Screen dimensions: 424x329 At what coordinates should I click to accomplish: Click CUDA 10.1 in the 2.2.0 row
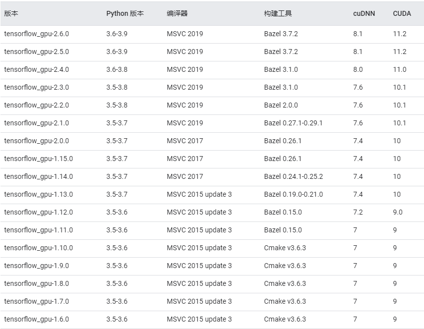tap(399, 105)
